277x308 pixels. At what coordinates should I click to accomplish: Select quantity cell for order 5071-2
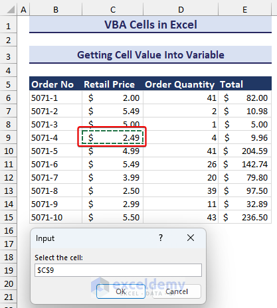tap(181, 111)
